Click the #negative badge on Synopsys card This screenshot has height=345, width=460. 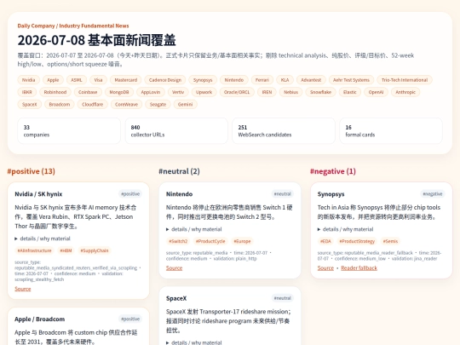(433, 193)
